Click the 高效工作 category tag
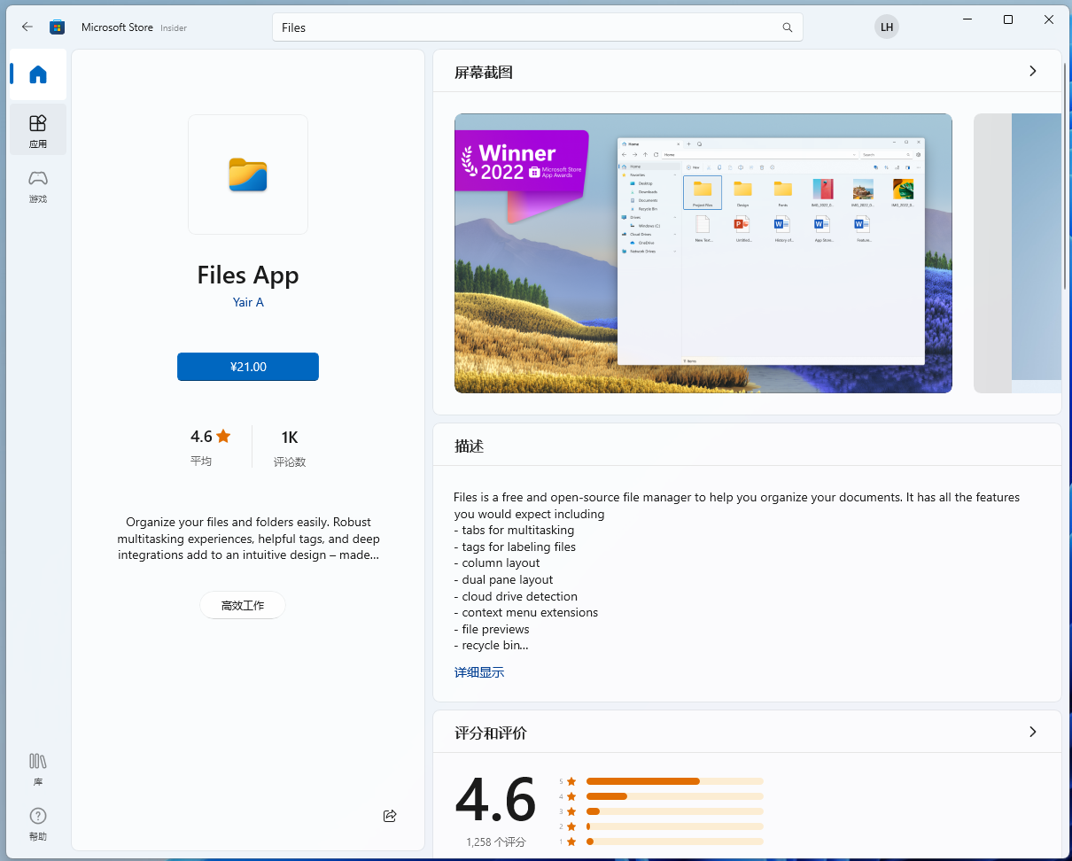 pyautogui.click(x=243, y=606)
